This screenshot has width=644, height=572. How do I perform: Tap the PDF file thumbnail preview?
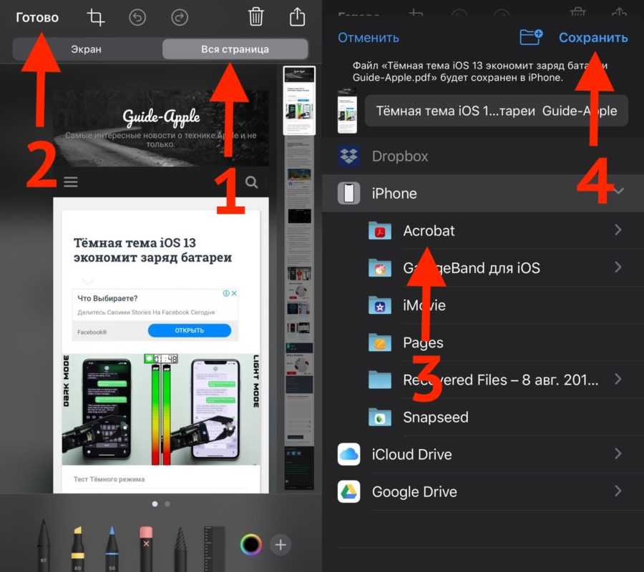pyautogui.click(x=347, y=112)
